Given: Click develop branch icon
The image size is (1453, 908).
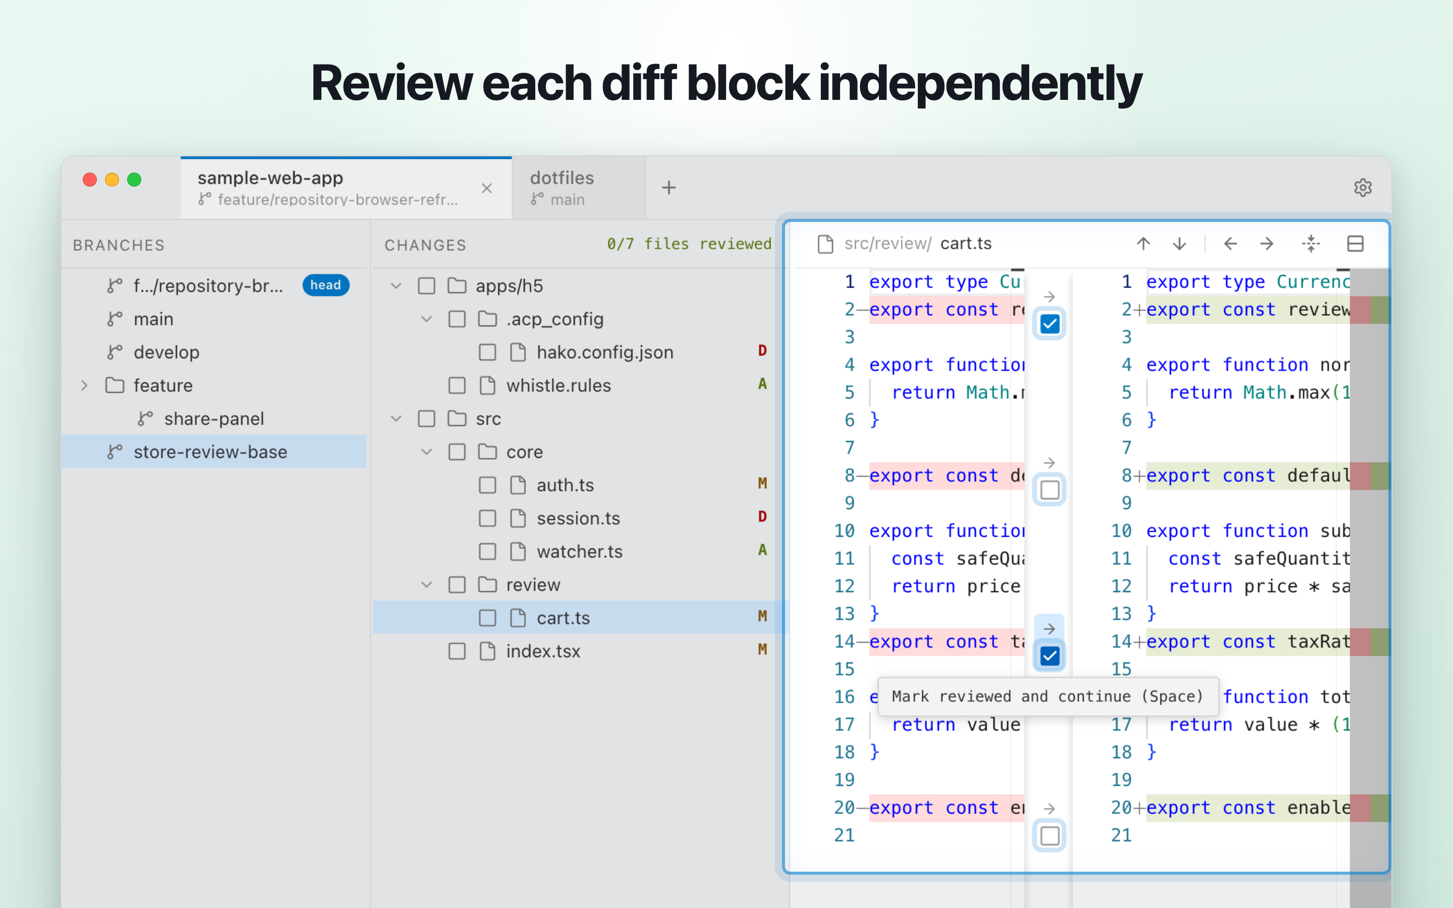Looking at the screenshot, I should point(115,352).
